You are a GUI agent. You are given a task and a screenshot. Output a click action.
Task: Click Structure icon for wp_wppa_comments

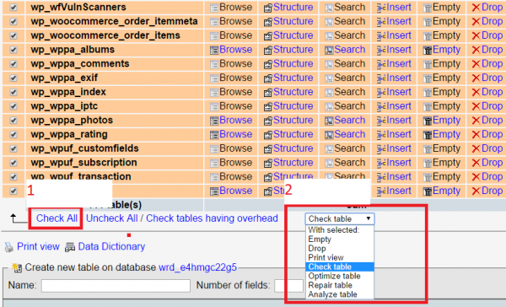tap(268, 64)
